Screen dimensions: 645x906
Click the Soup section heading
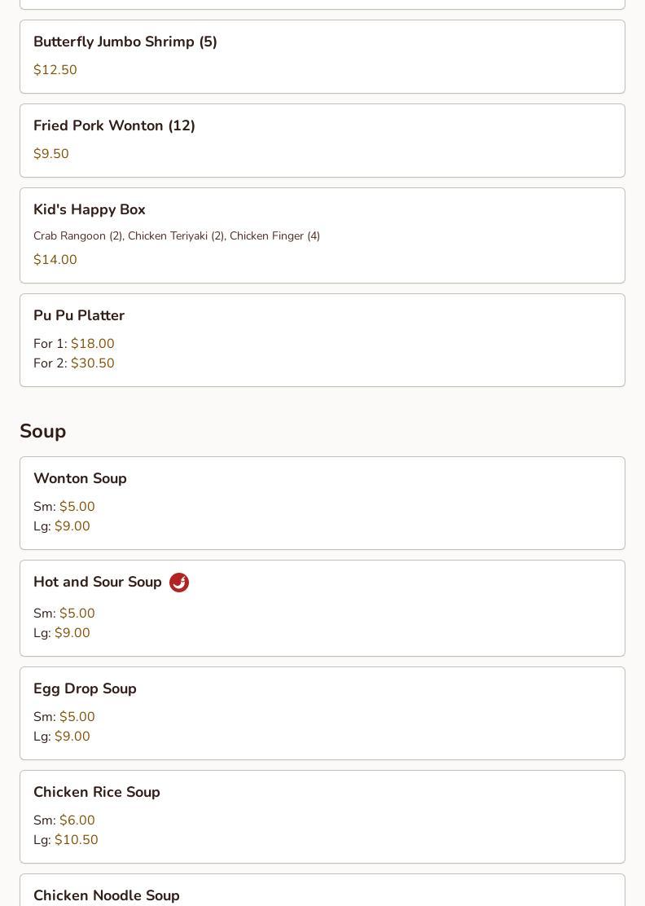coord(43,431)
